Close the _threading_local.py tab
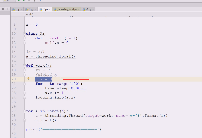This screenshot has height=138, width=202. pyautogui.click(x=79, y=9)
